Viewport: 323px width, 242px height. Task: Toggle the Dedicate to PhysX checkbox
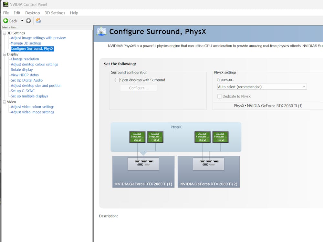click(220, 96)
